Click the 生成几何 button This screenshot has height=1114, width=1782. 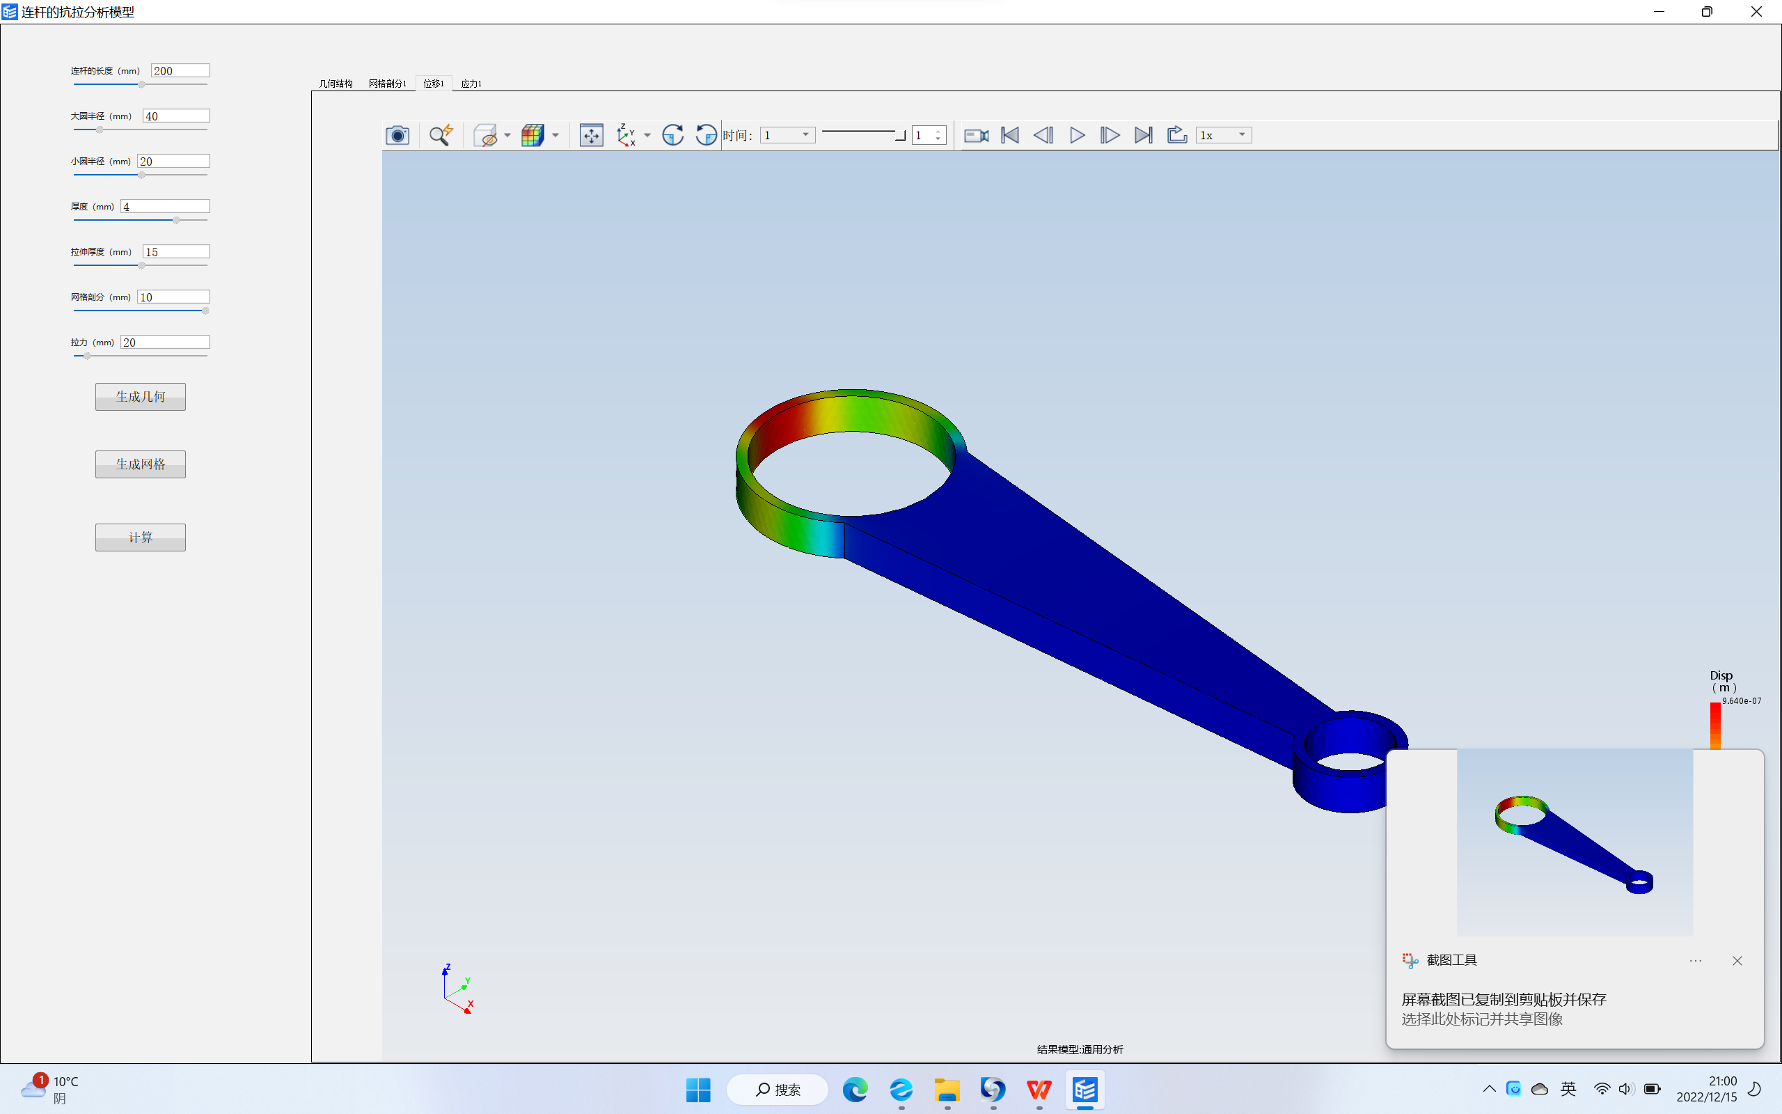pos(141,396)
